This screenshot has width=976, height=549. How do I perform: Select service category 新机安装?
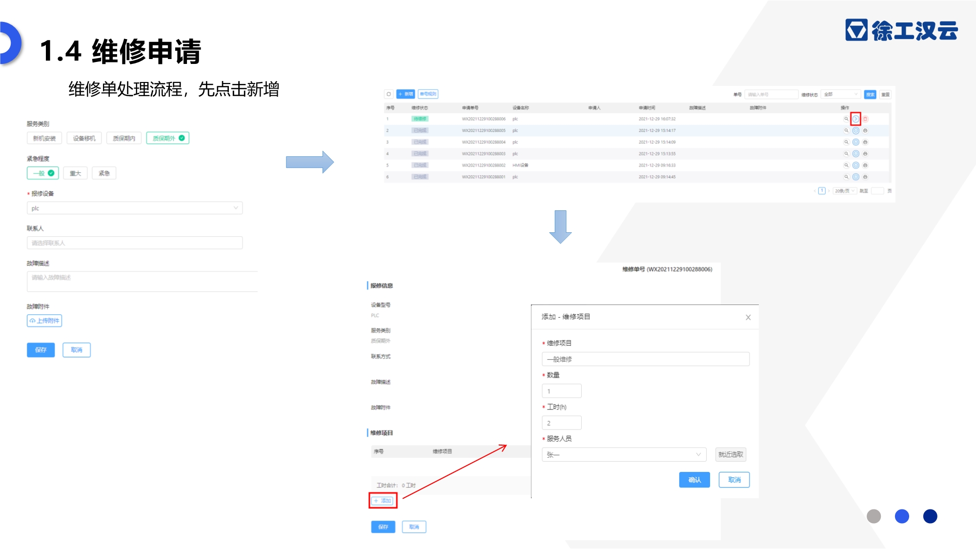44,139
